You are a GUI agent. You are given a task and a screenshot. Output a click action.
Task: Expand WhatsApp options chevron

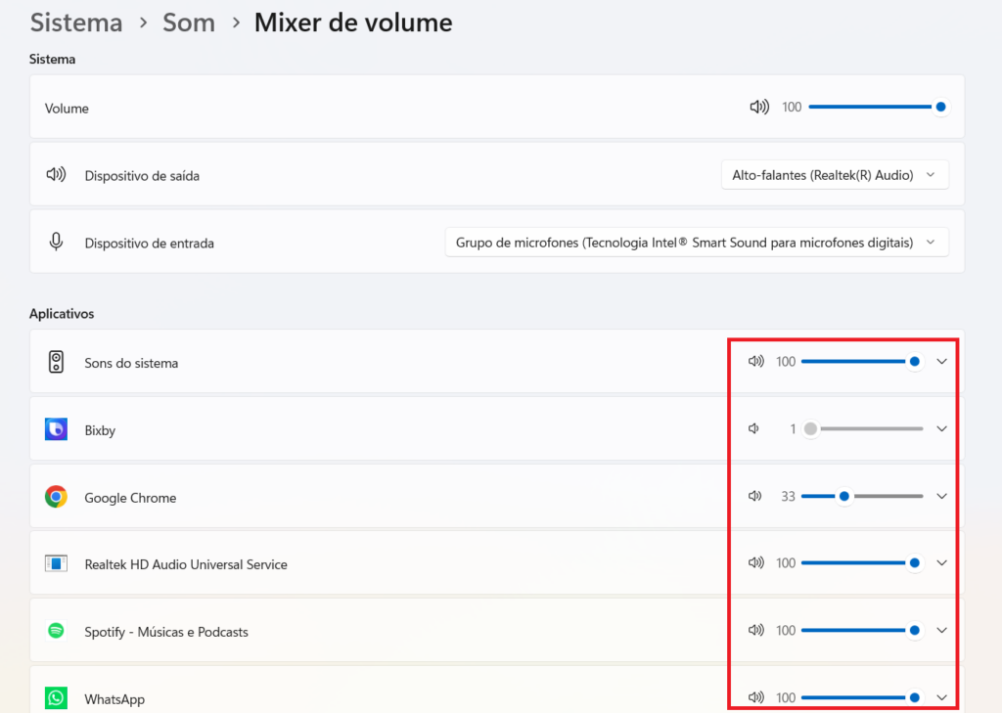(941, 697)
